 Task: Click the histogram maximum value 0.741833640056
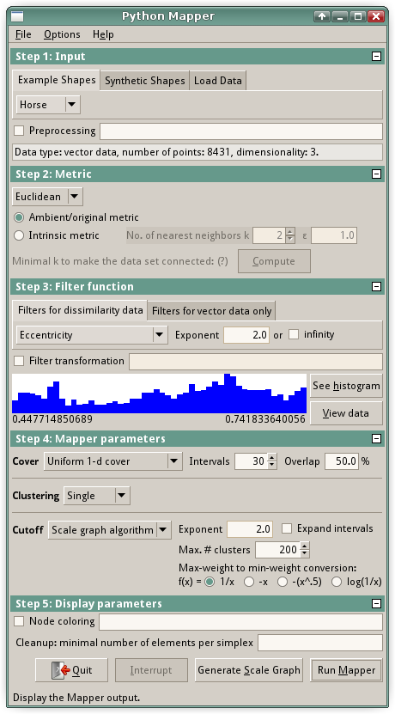265,419
